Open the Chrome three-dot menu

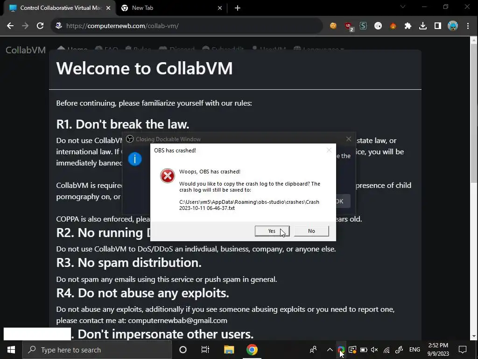coord(468,26)
